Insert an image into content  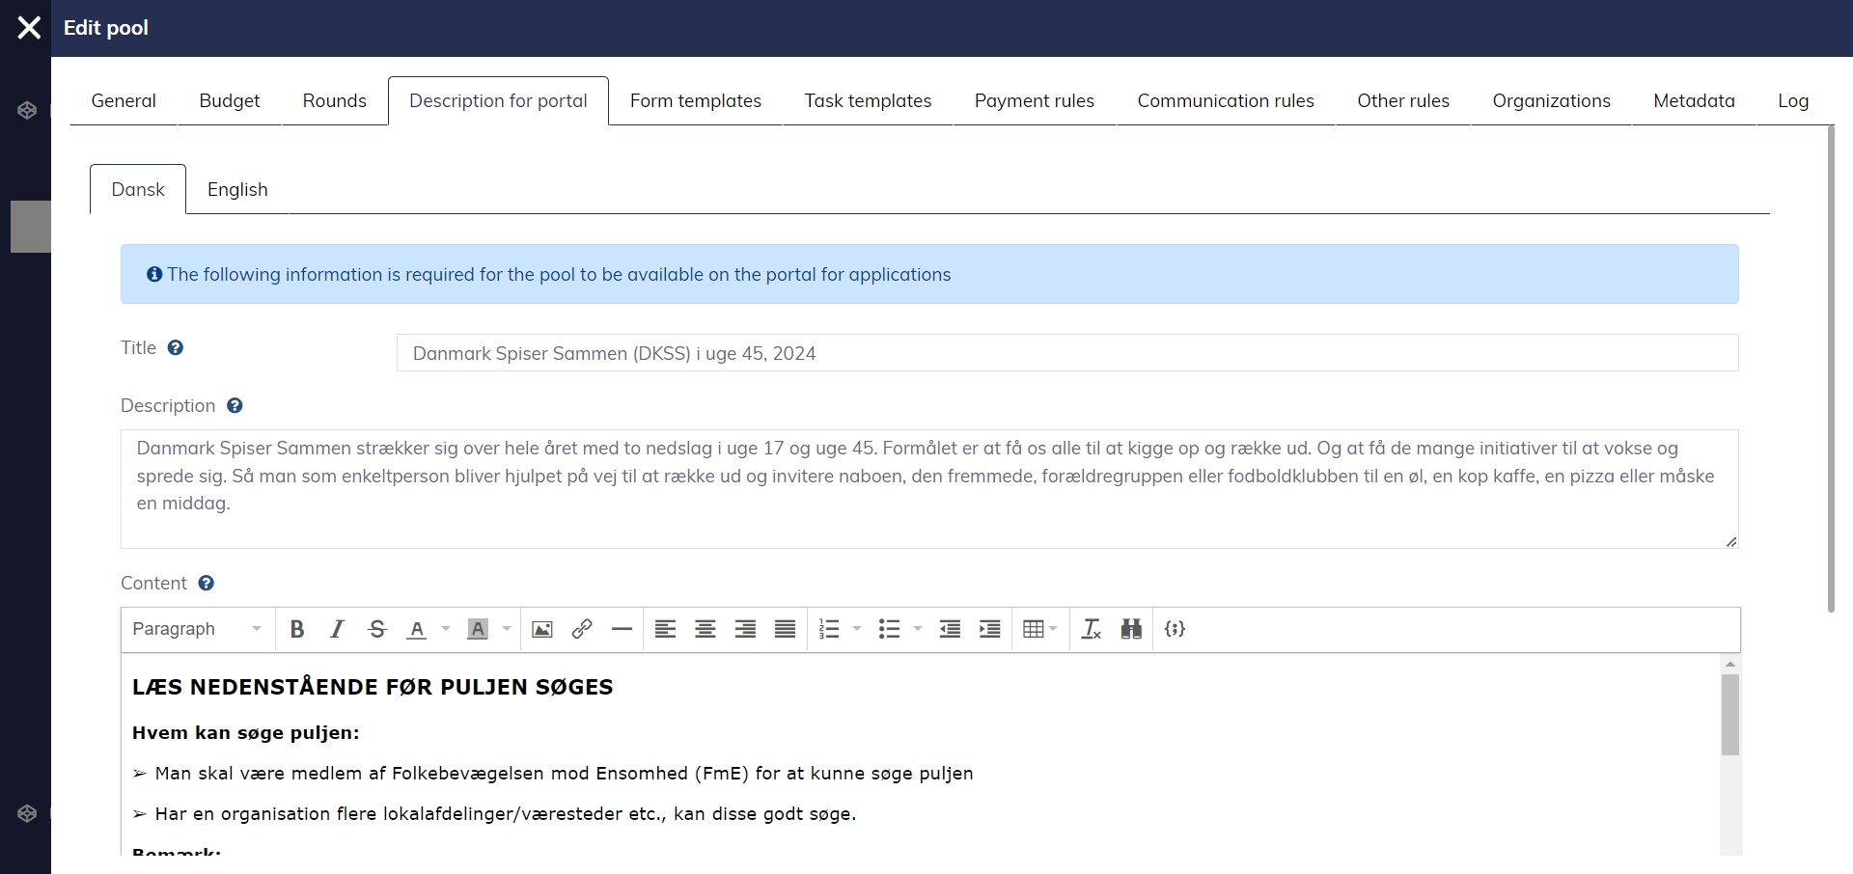point(542,629)
